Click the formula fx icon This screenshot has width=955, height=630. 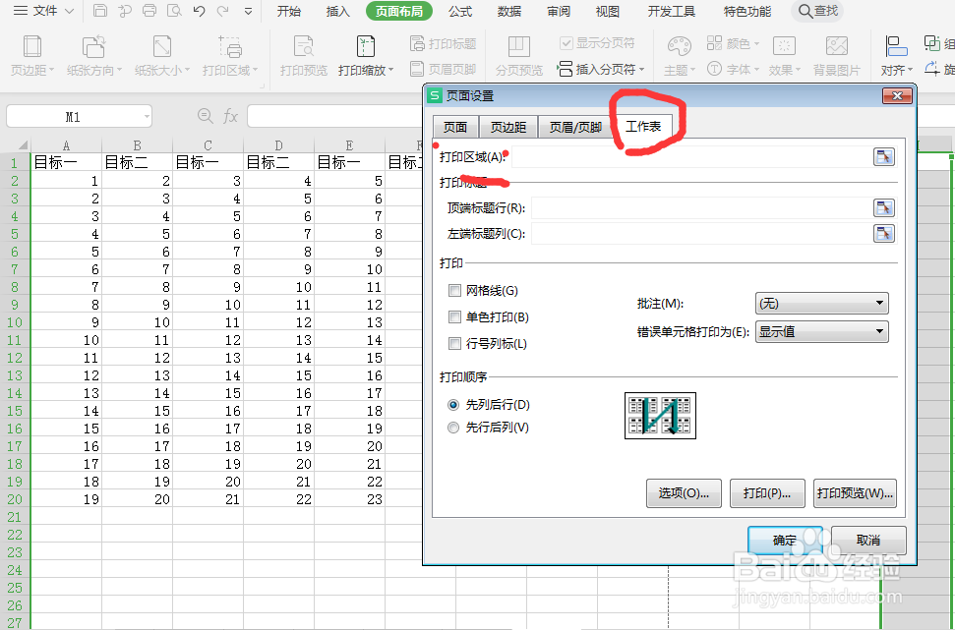(x=230, y=116)
